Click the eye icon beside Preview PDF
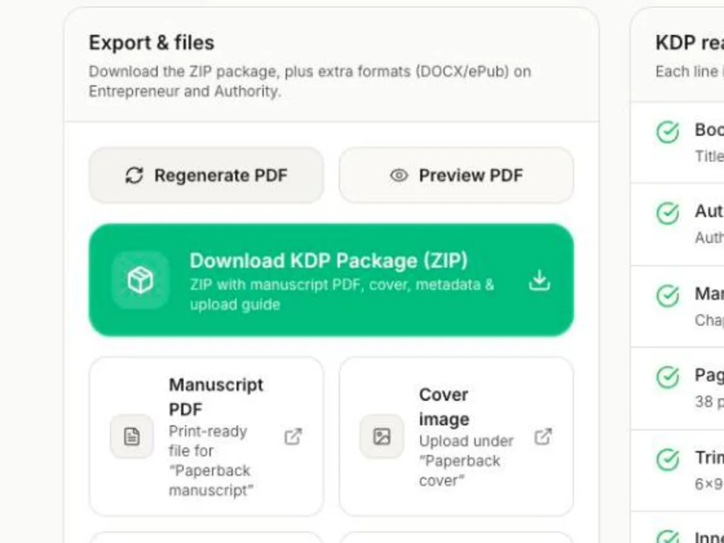This screenshot has height=543, width=724. (399, 176)
